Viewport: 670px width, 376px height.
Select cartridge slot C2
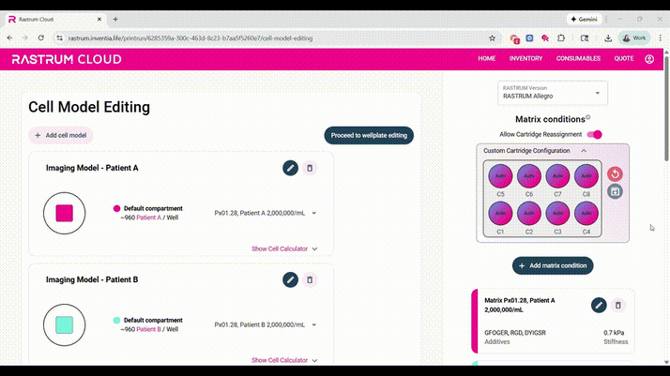[529, 213]
